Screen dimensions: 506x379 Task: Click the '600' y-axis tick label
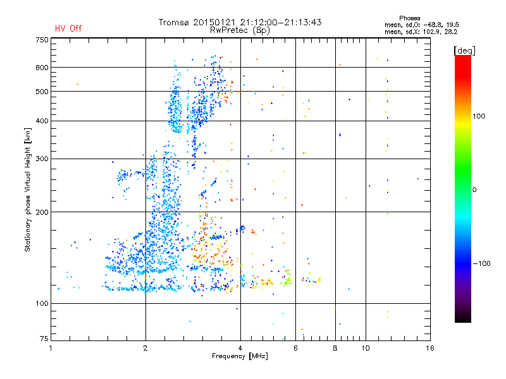pyautogui.click(x=42, y=68)
